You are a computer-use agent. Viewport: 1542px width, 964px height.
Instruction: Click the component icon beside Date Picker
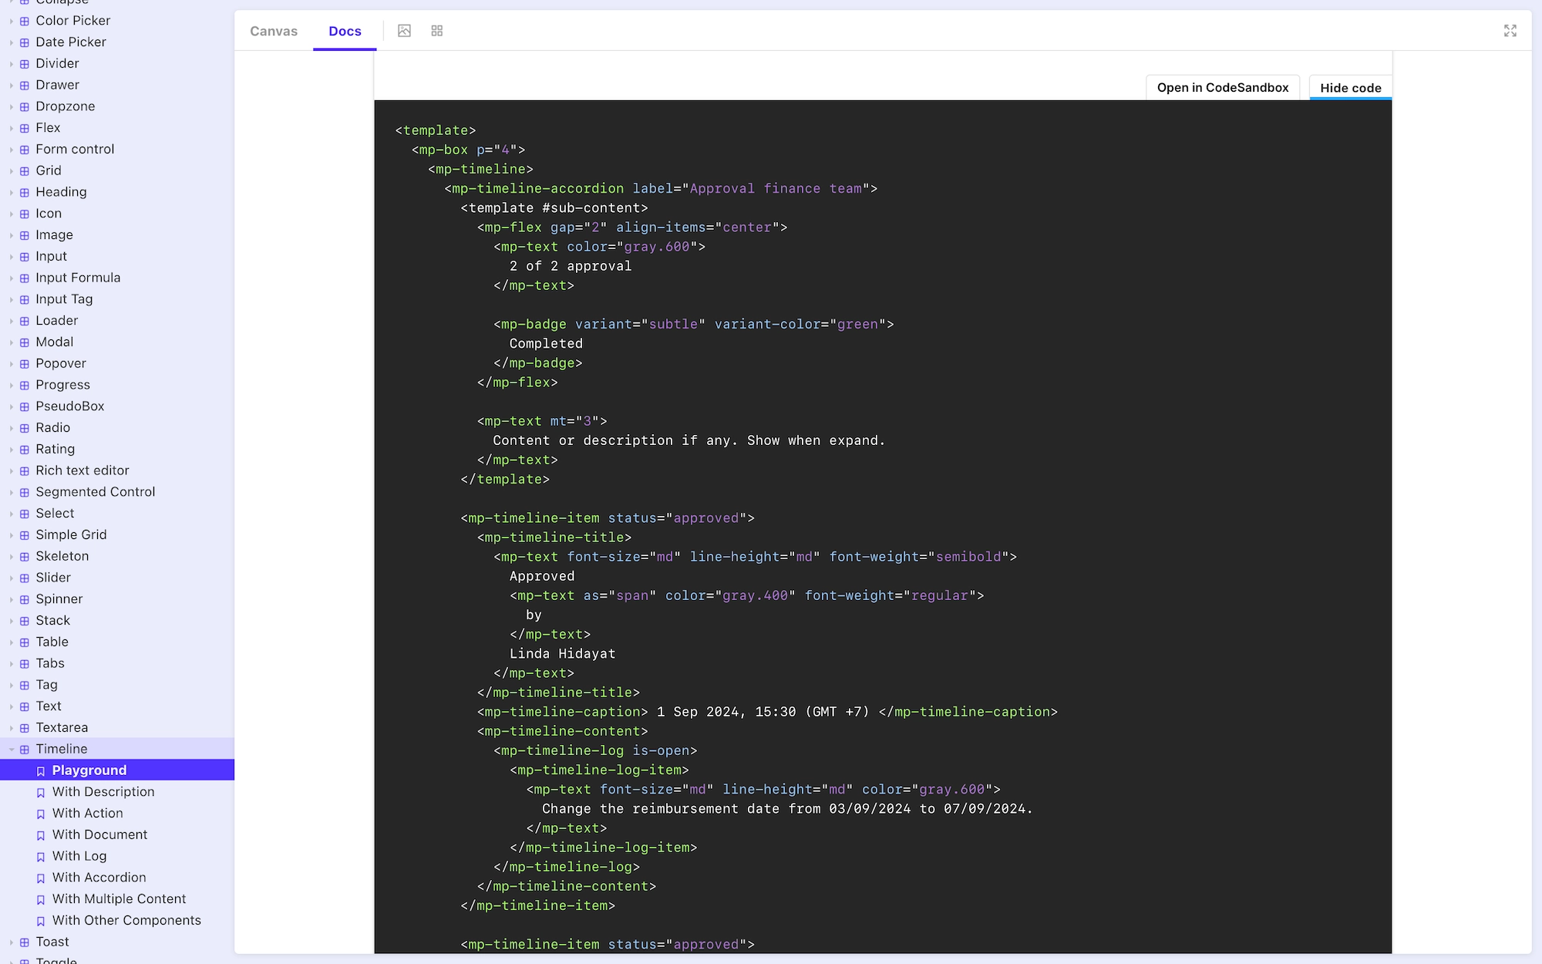(25, 42)
